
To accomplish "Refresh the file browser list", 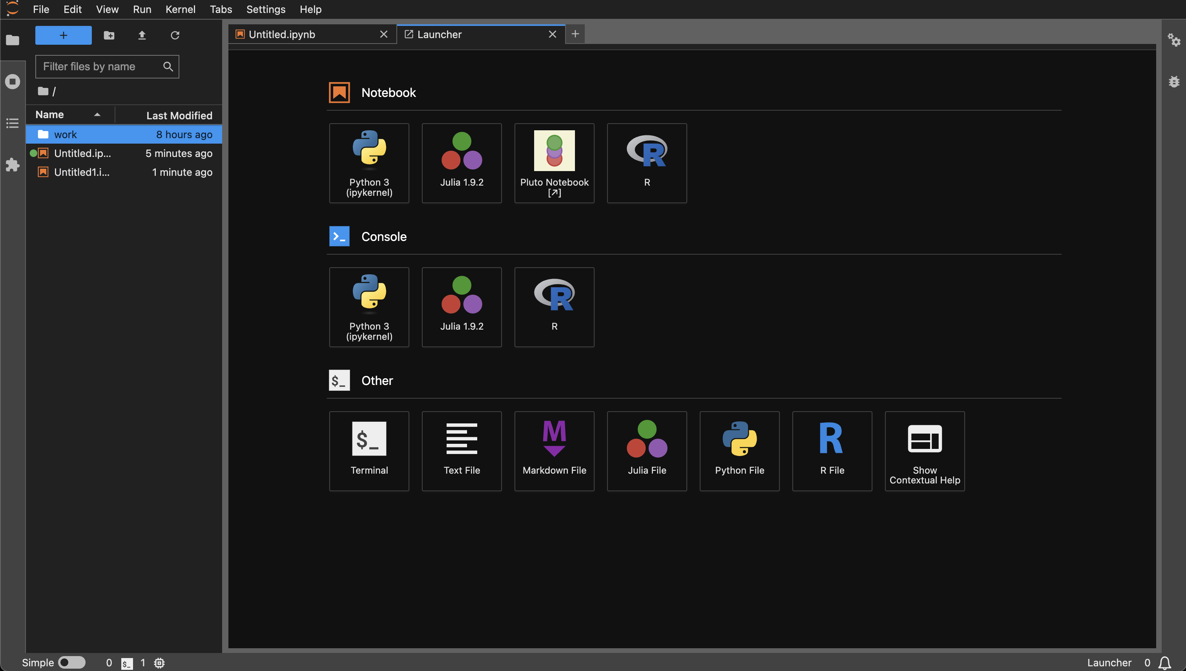I will (175, 35).
